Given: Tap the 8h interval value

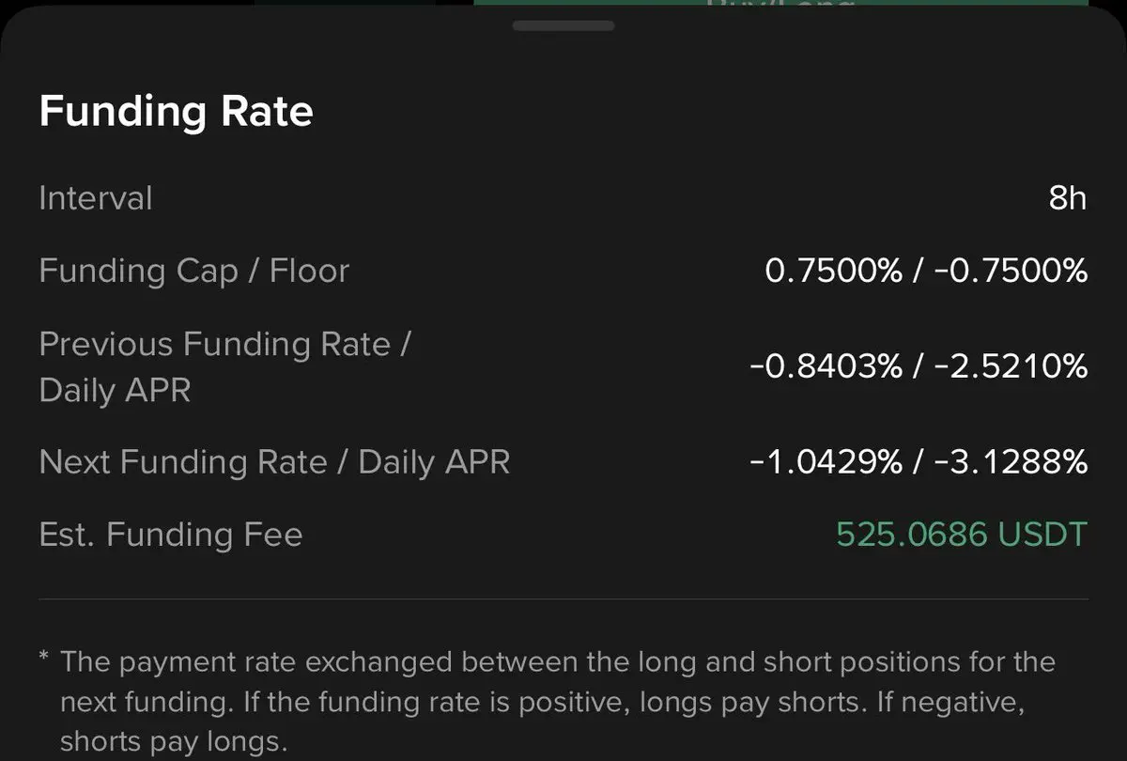Looking at the screenshot, I should 1067,198.
